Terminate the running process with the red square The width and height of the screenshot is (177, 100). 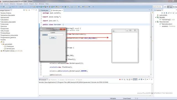coord(120,79)
